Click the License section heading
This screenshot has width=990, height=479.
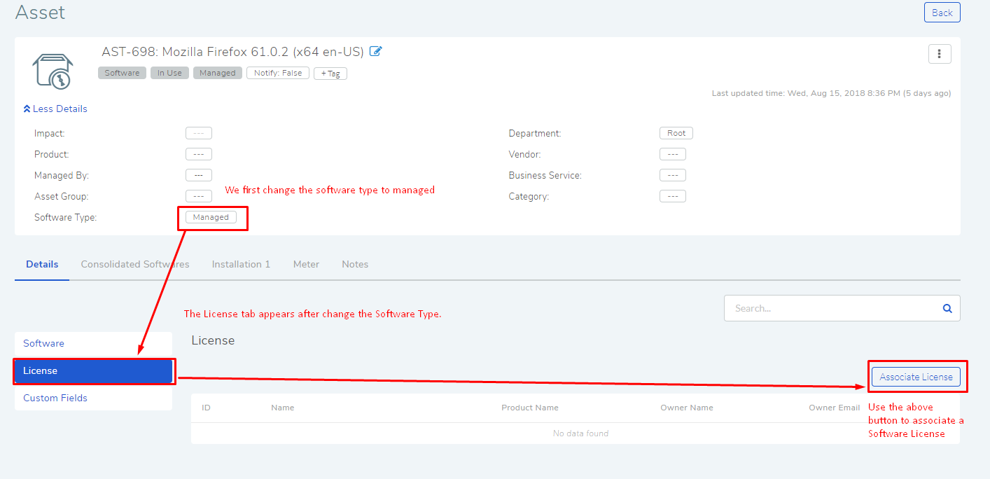click(x=213, y=340)
